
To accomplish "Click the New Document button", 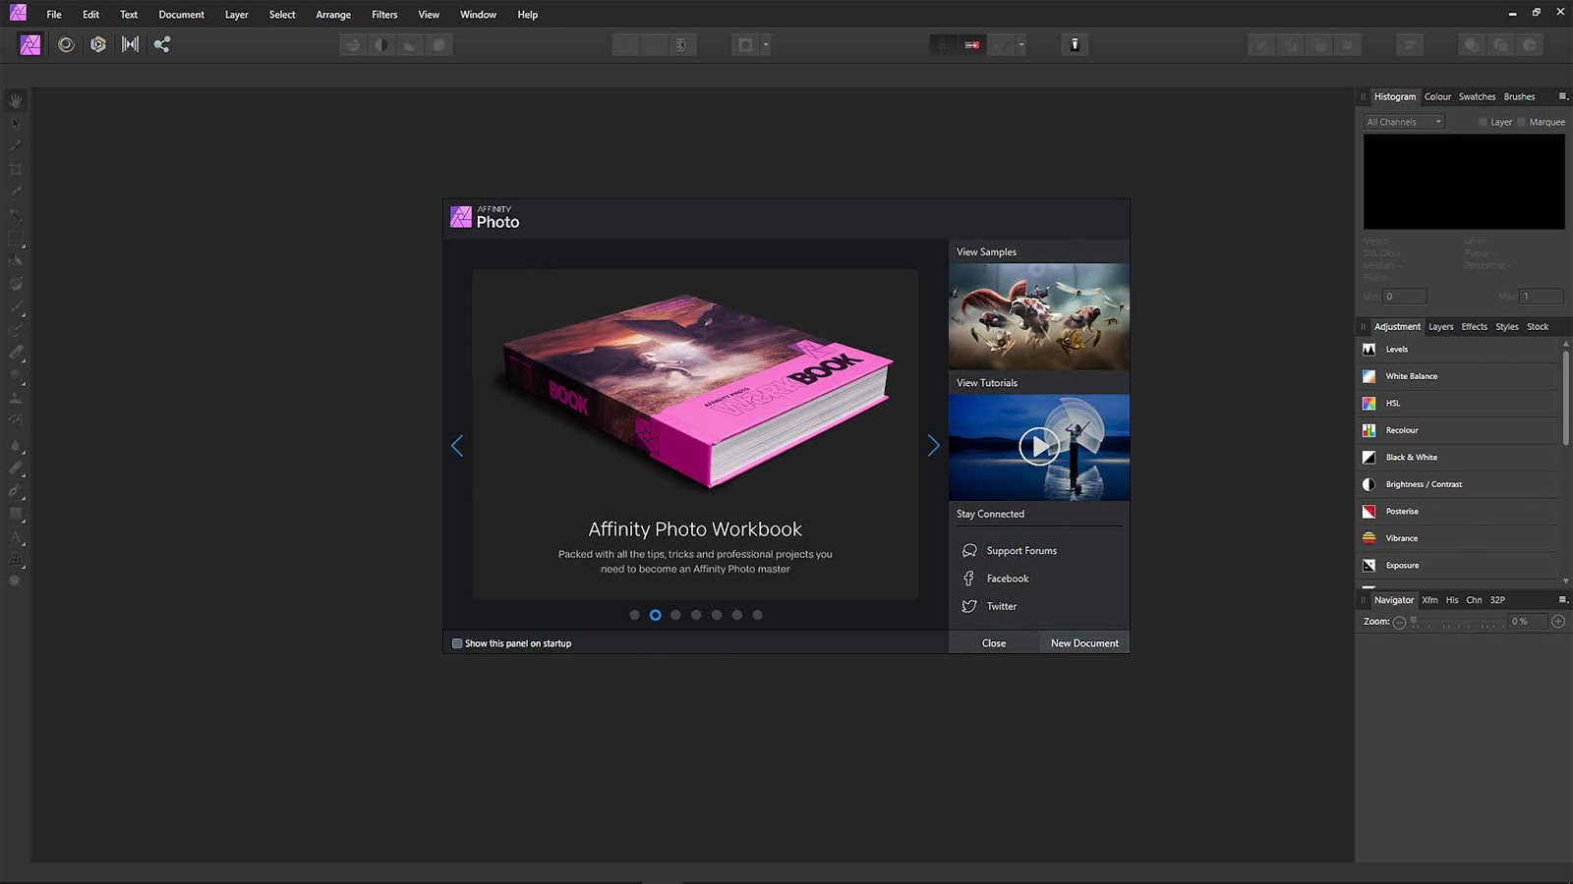I will click(1084, 643).
